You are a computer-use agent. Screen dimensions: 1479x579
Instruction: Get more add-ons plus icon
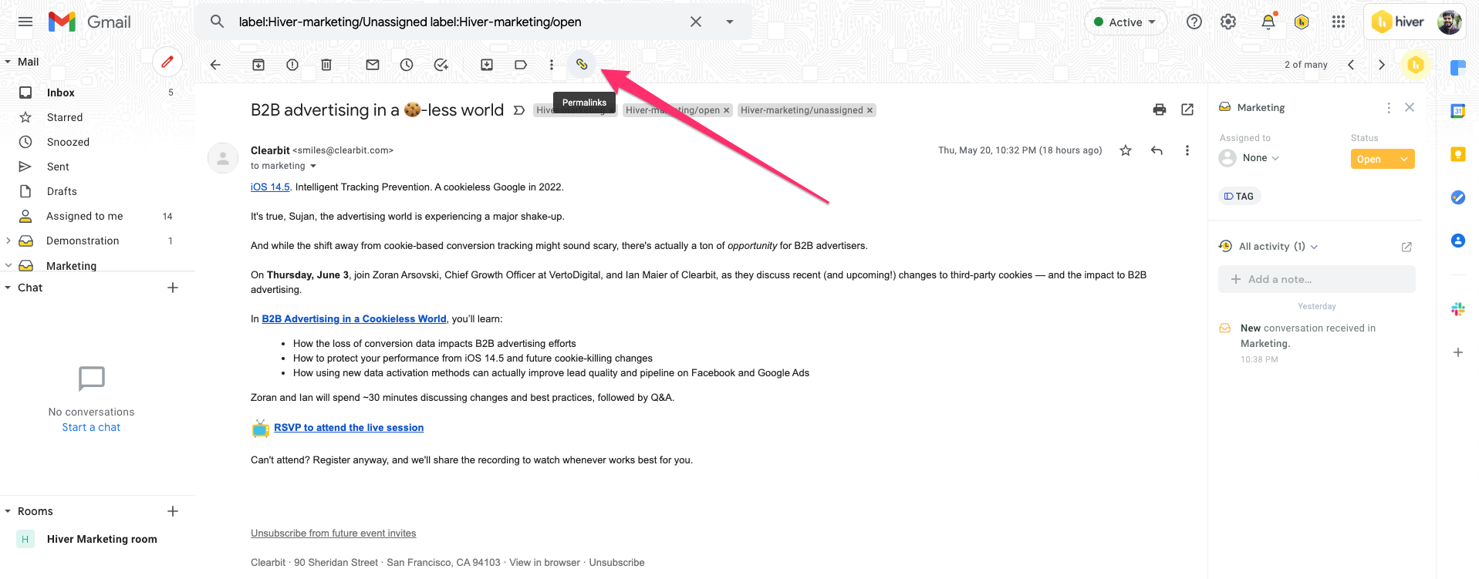point(1458,352)
